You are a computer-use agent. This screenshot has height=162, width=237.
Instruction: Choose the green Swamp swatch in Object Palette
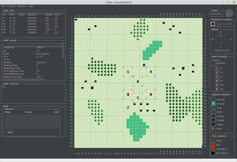213,104
